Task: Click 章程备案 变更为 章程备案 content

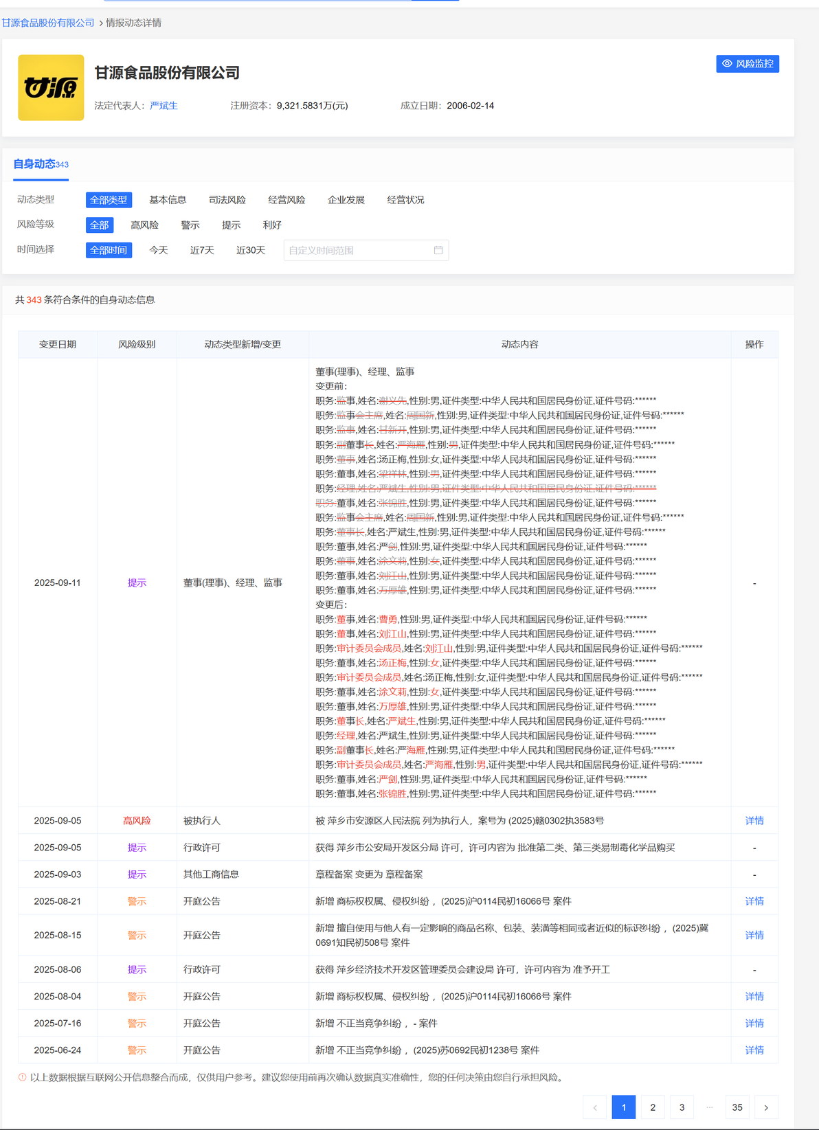Action: (369, 874)
